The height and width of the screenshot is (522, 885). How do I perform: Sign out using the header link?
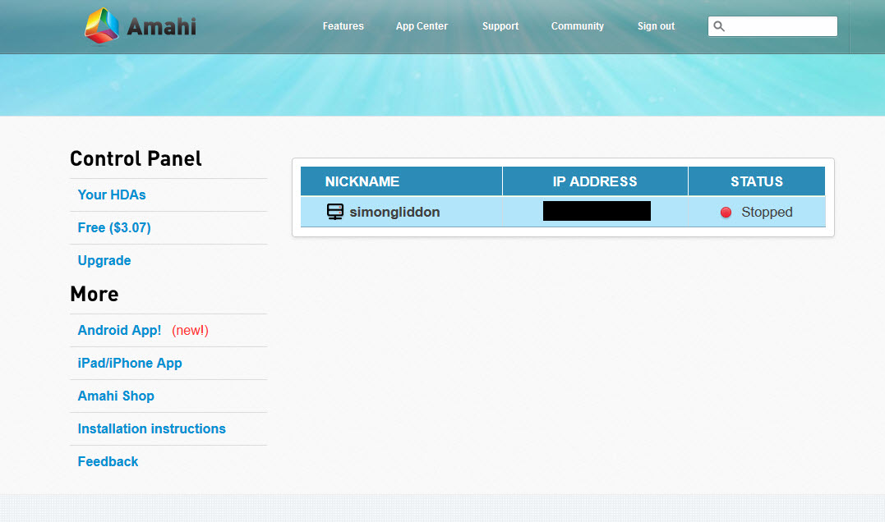click(656, 26)
